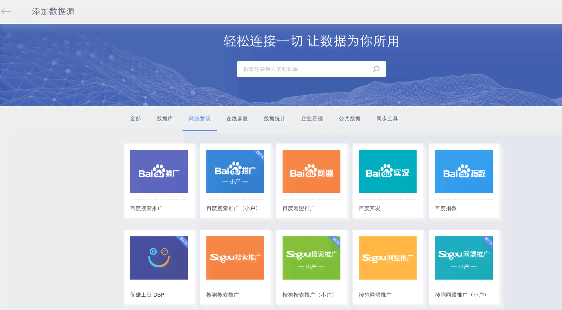Select the Youku Tudou smiley logo tile

point(159,258)
